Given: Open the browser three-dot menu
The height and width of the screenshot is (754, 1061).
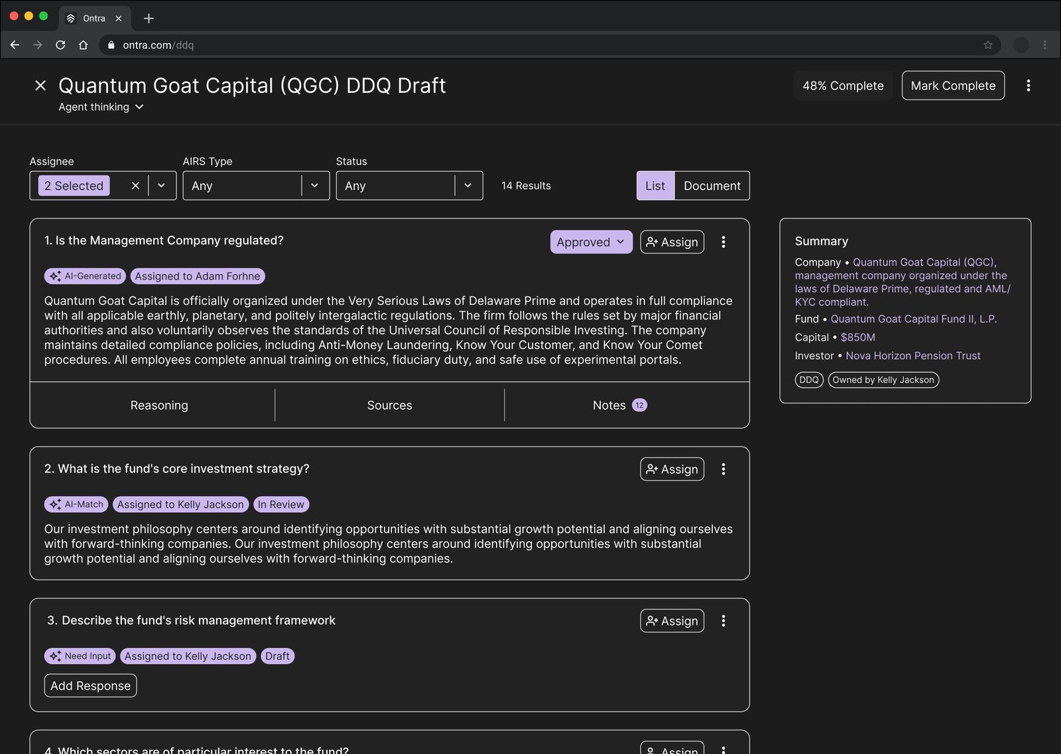Looking at the screenshot, I should tap(1044, 45).
